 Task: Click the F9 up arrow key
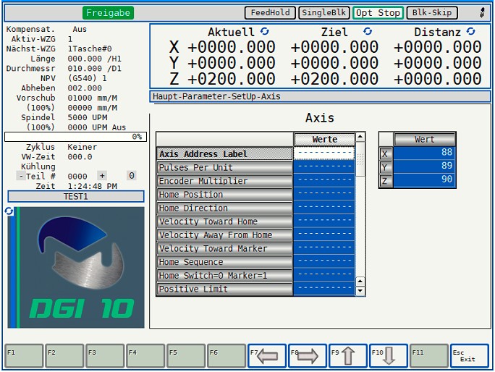(x=348, y=356)
